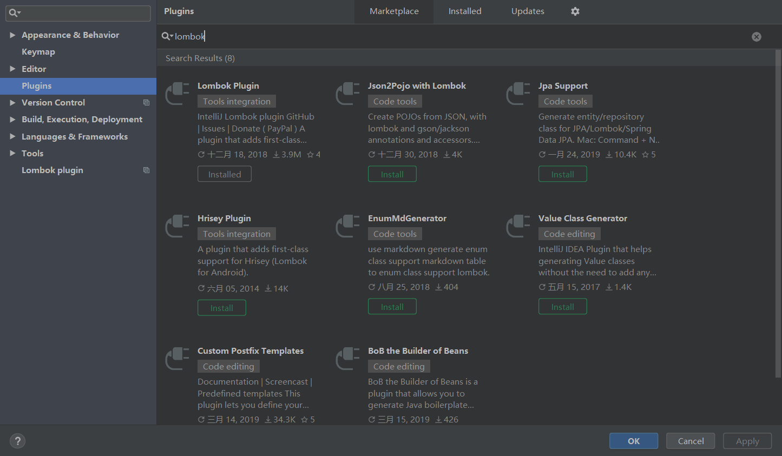Click Tools integration tag under Lombok Plugin
782x456 pixels.
click(236, 101)
